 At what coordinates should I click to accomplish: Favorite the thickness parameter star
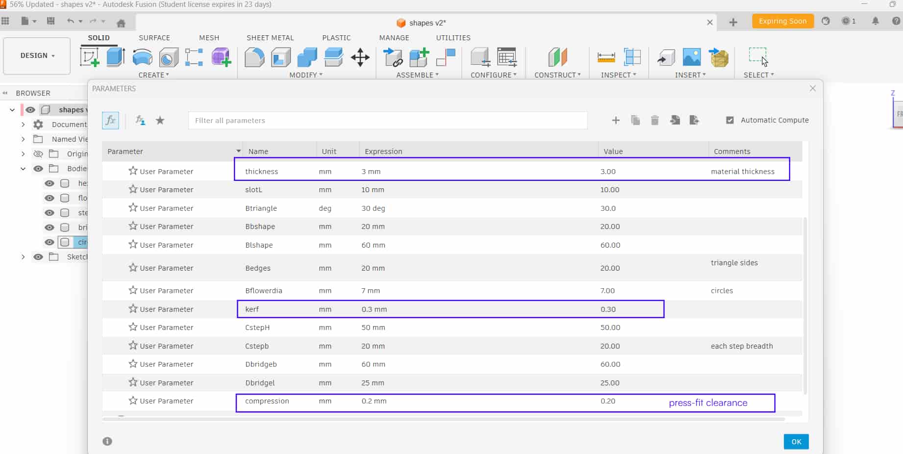coord(133,171)
